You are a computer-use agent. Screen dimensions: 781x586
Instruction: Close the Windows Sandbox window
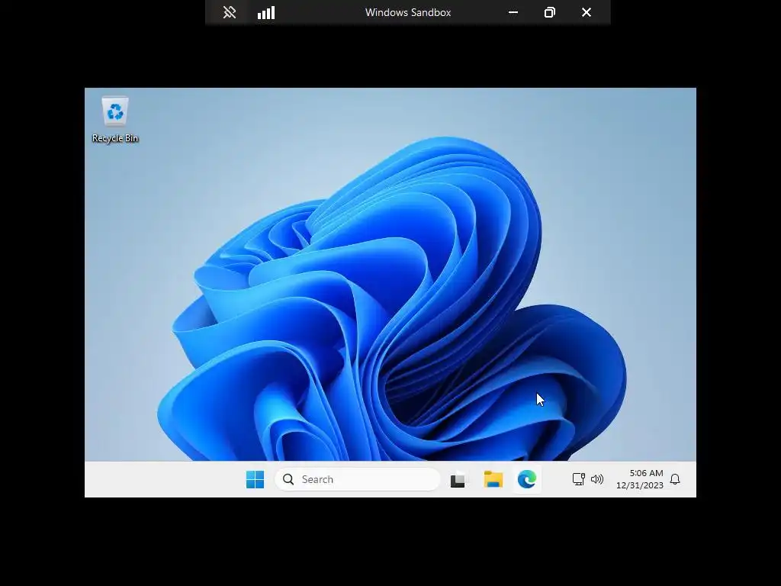tap(587, 12)
